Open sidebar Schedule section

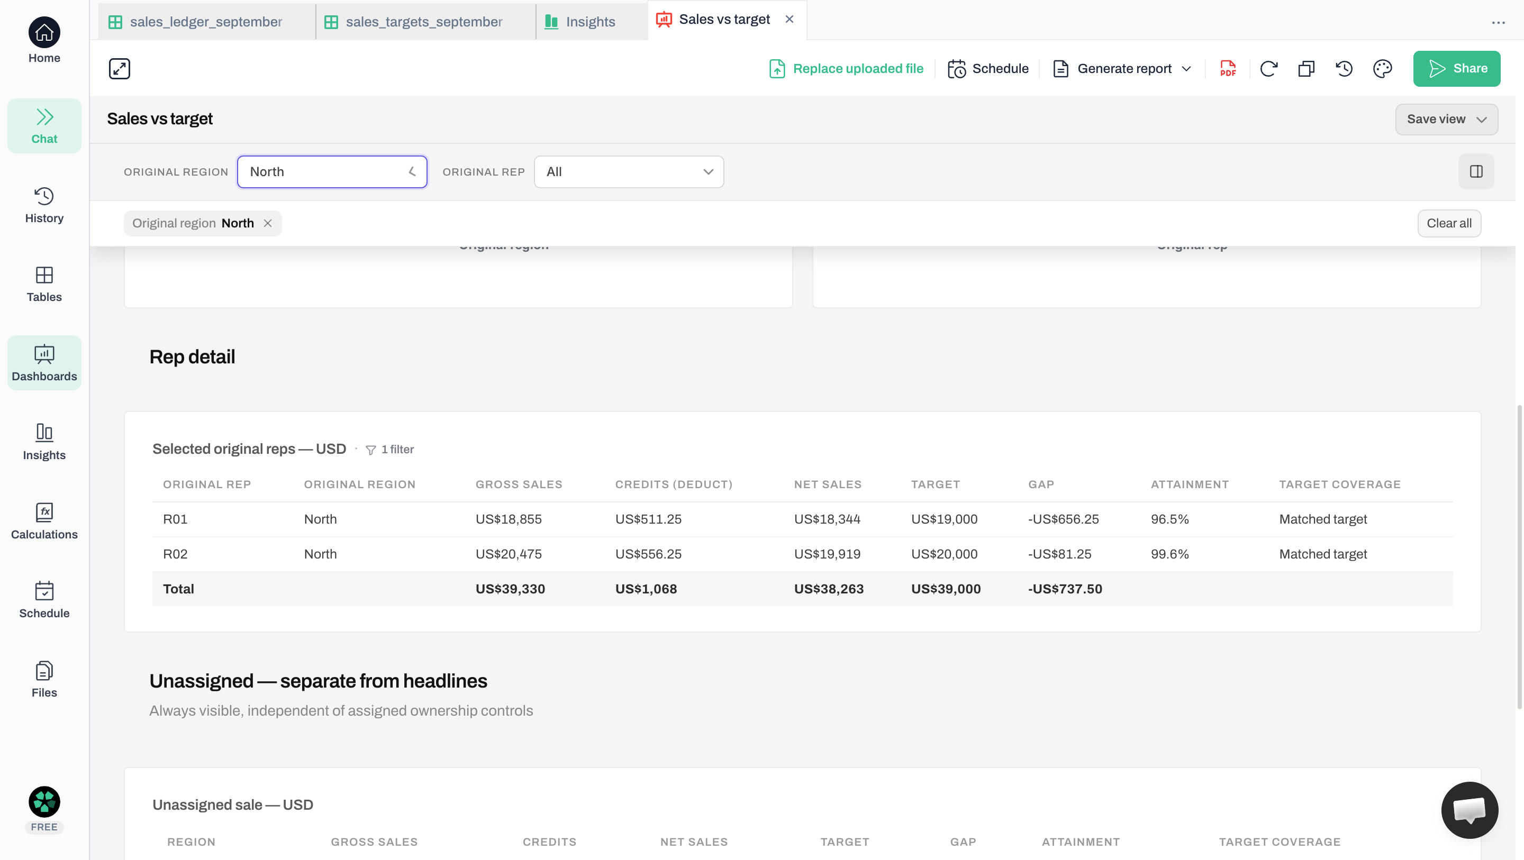coord(44,600)
